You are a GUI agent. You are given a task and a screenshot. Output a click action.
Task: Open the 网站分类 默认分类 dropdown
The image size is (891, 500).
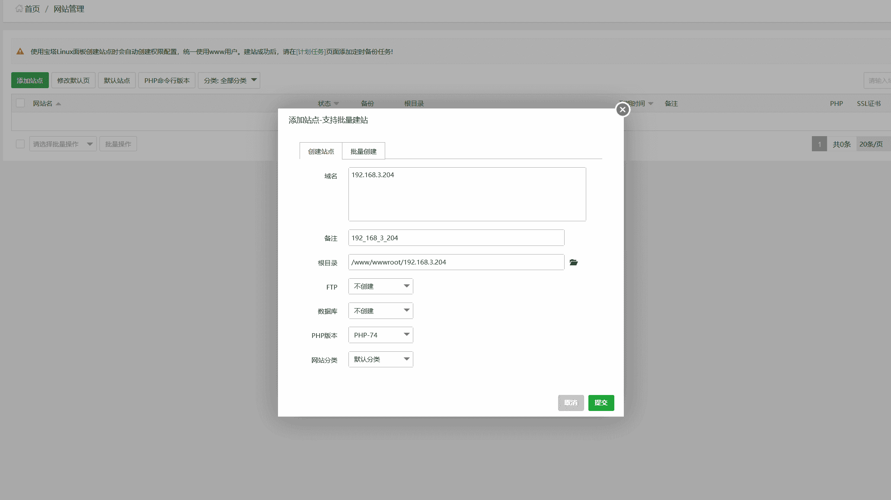(x=380, y=359)
